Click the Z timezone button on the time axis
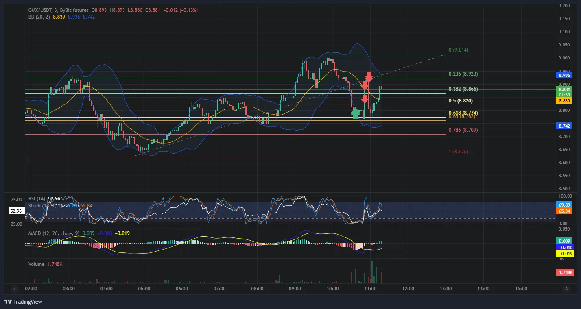The image size is (581, 309). pos(15,289)
